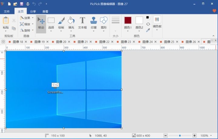Expand the 图形 tool dropdown arrow
Image resolution: width=218 pixels, height=139 pixels.
coord(104,31)
